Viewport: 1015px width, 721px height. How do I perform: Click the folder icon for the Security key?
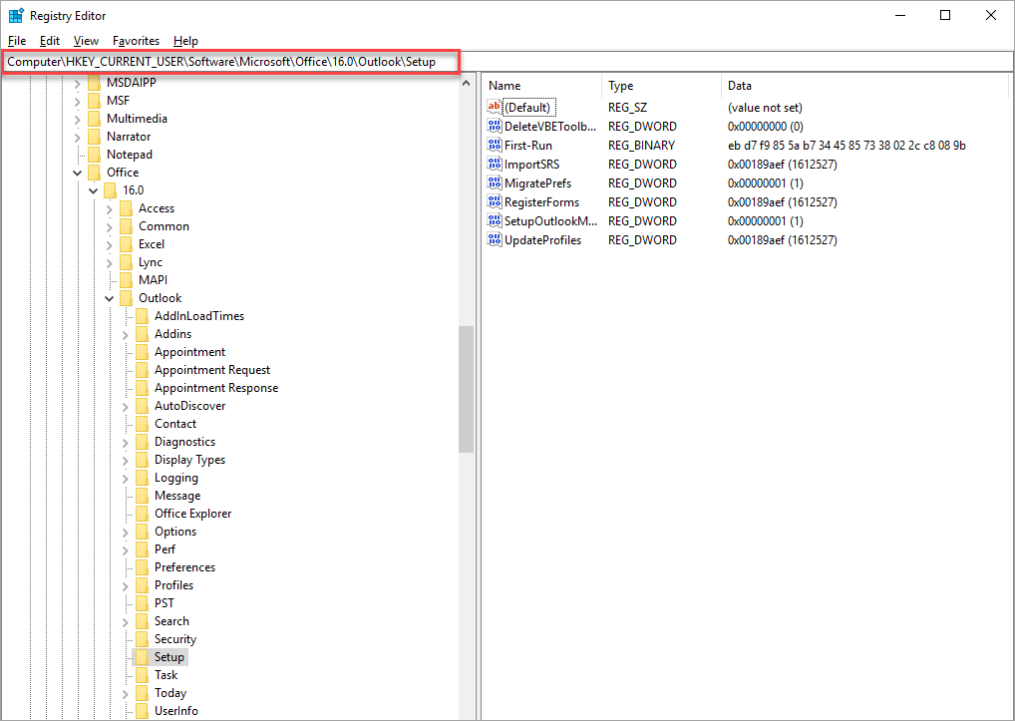142,639
